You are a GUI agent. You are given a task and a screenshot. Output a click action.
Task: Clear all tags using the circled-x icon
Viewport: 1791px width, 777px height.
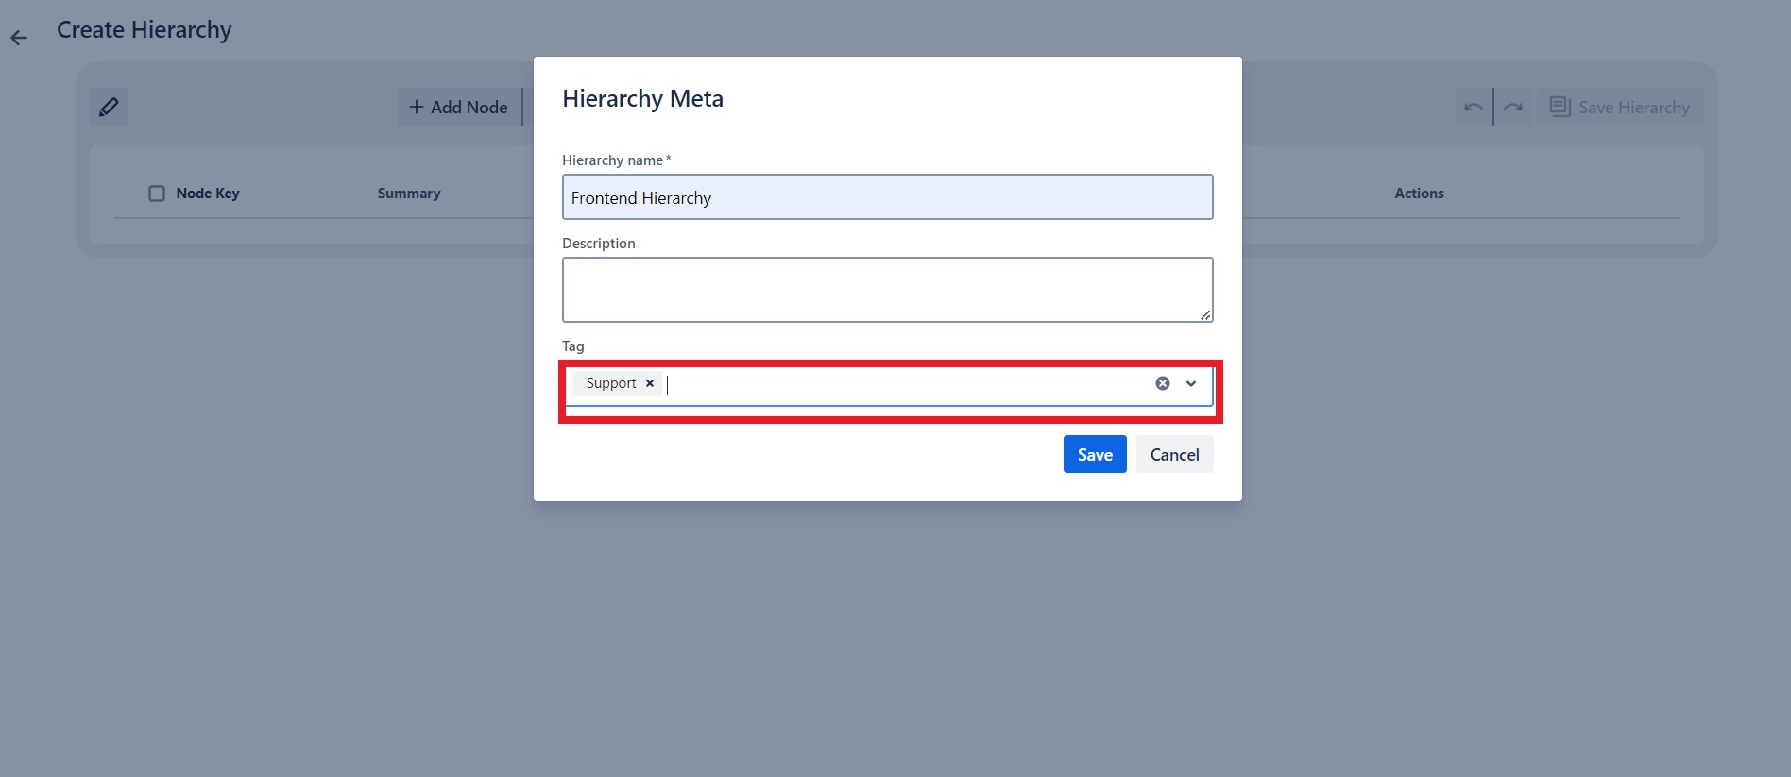pos(1161,383)
